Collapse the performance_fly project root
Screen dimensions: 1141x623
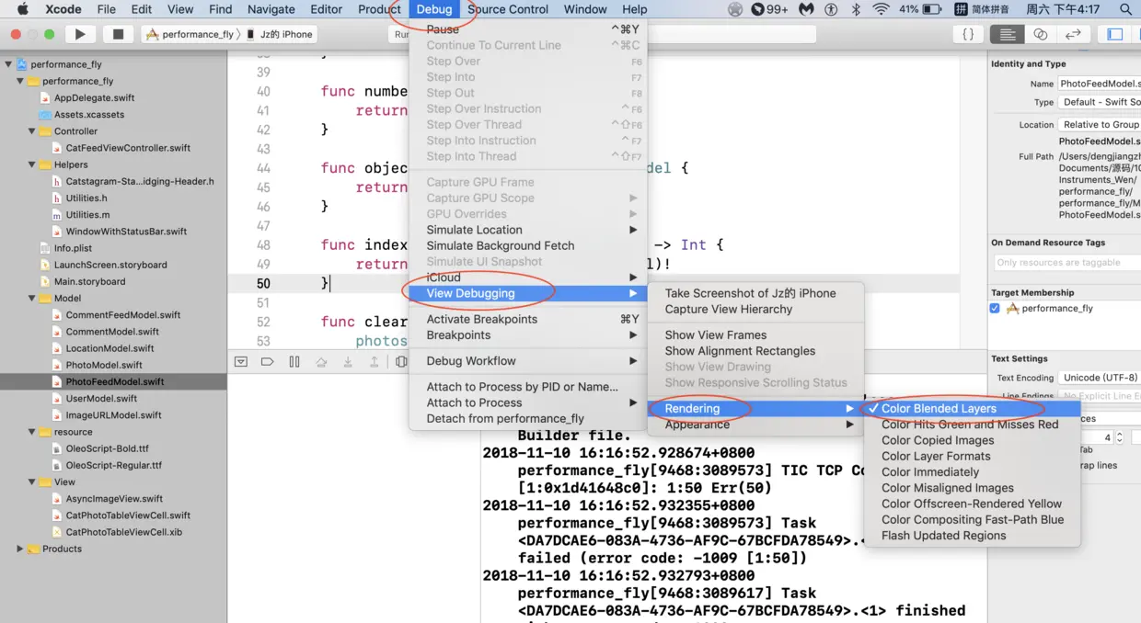(8, 64)
